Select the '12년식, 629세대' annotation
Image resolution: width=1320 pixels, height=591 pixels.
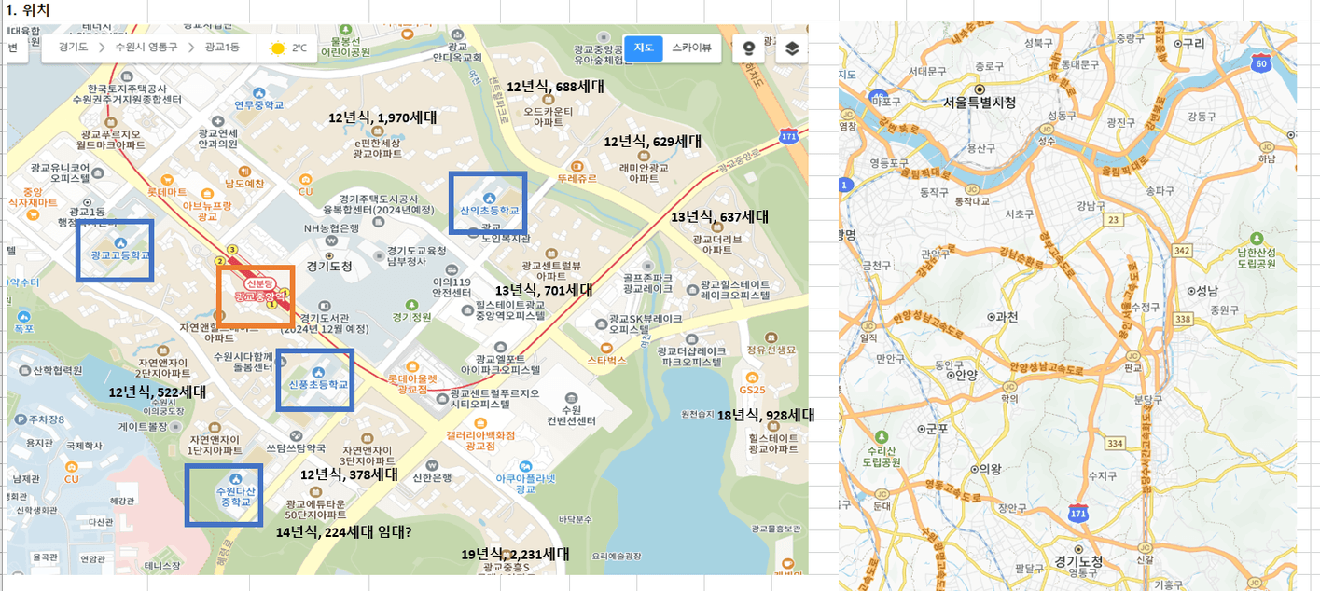[652, 143]
